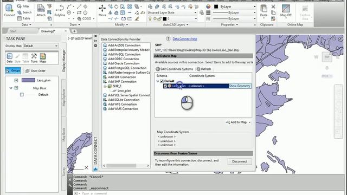
Task: Click the Disconnect button
Action: point(240,161)
